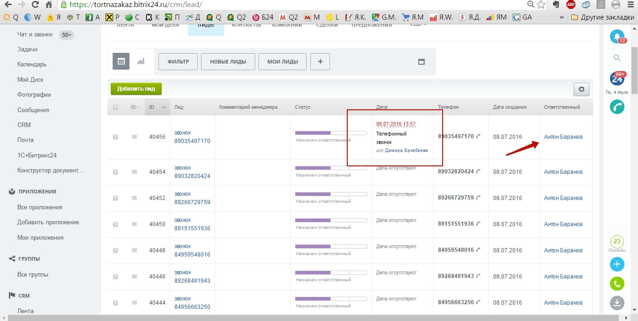Open Bitrix24 messenger 99+ icon

pos(617,78)
